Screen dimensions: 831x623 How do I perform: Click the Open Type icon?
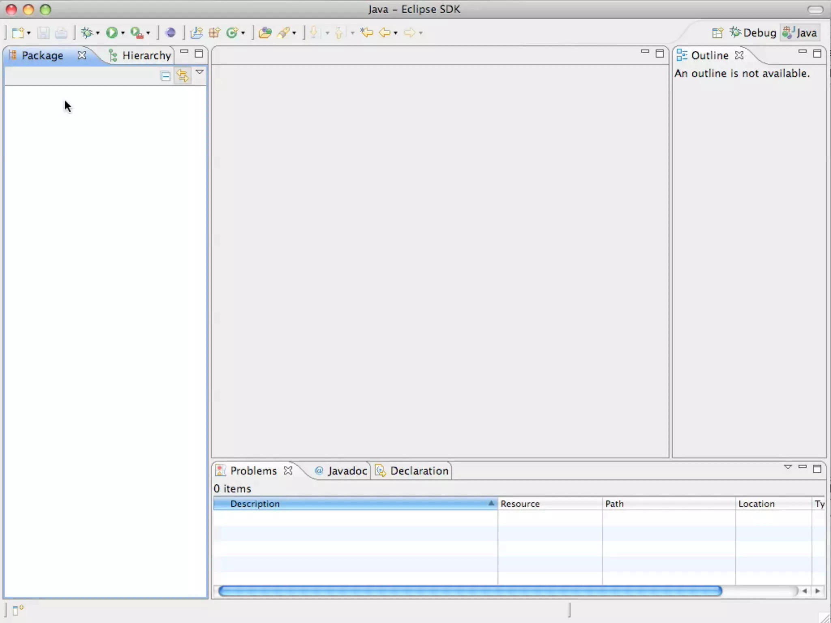[265, 32]
